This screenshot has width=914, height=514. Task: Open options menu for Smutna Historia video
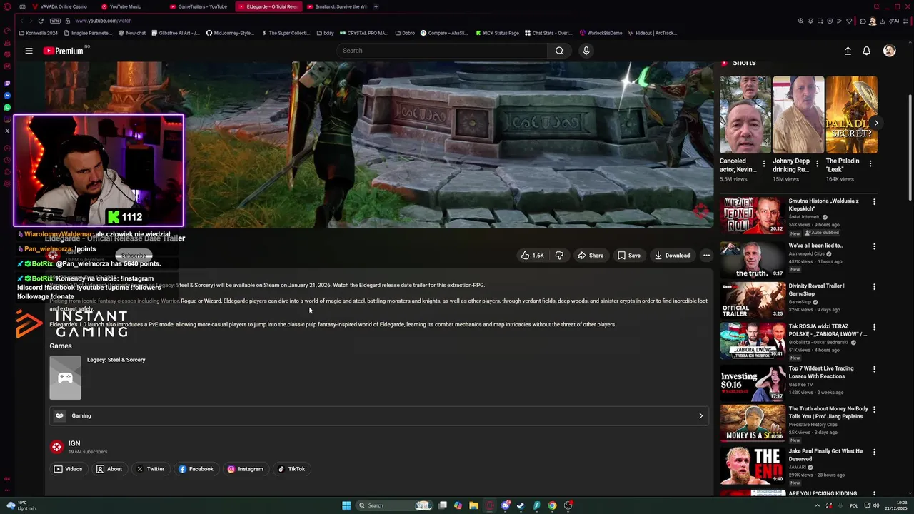874,202
